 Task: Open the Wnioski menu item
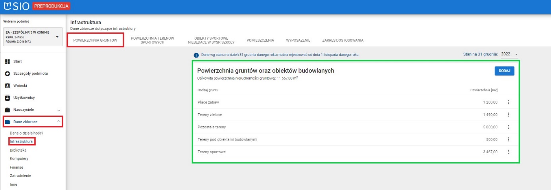tap(20, 85)
